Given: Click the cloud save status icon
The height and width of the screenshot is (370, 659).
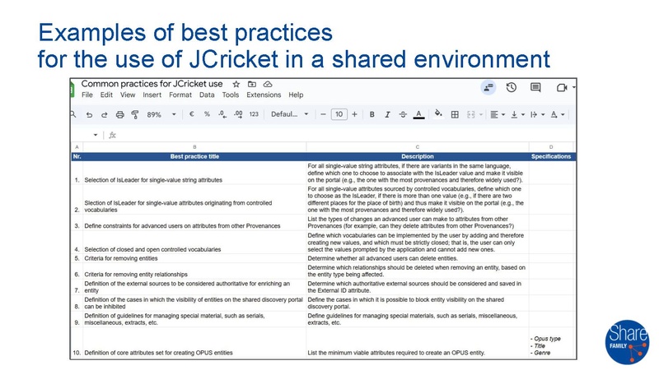Looking at the screenshot, I should (x=268, y=85).
